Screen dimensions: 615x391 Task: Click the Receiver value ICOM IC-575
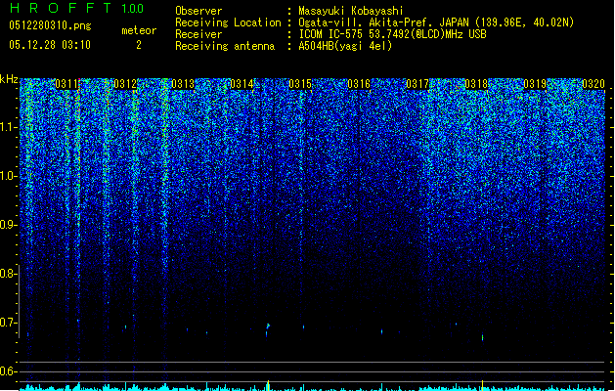392,34
